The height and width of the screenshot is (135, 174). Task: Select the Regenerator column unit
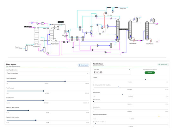click(x=52, y=34)
